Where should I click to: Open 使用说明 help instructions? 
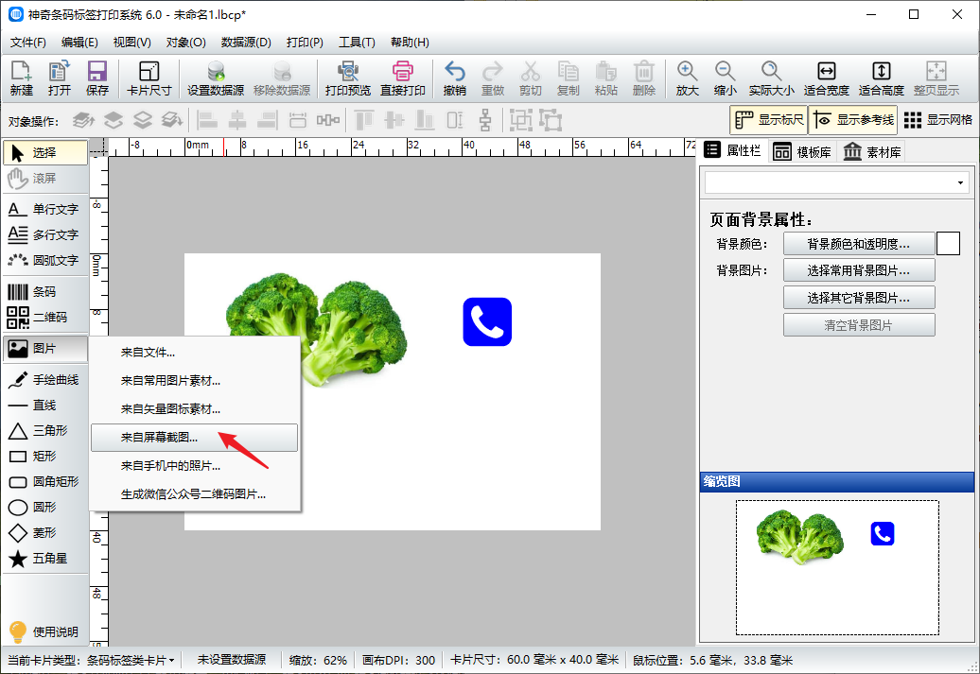click(x=44, y=632)
